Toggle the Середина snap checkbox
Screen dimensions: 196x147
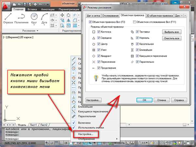click(99, 38)
